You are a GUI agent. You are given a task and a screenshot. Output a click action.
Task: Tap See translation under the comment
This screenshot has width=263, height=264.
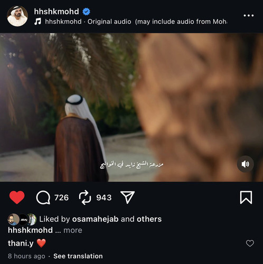78,256
